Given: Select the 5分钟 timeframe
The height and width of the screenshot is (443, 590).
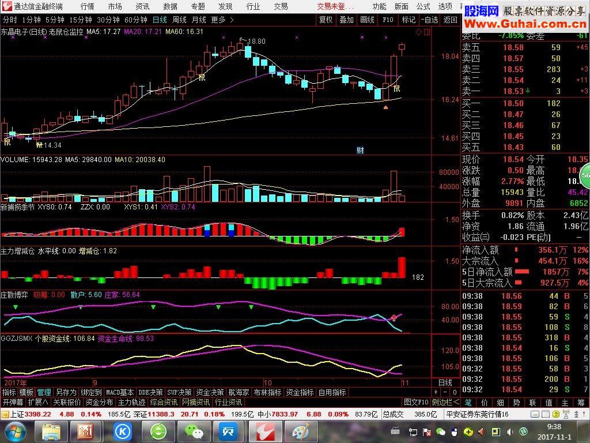Looking at the screenshot, I should [55, 20].
